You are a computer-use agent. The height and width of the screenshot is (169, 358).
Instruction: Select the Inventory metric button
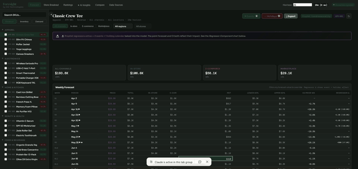click(x=24, y=21)
